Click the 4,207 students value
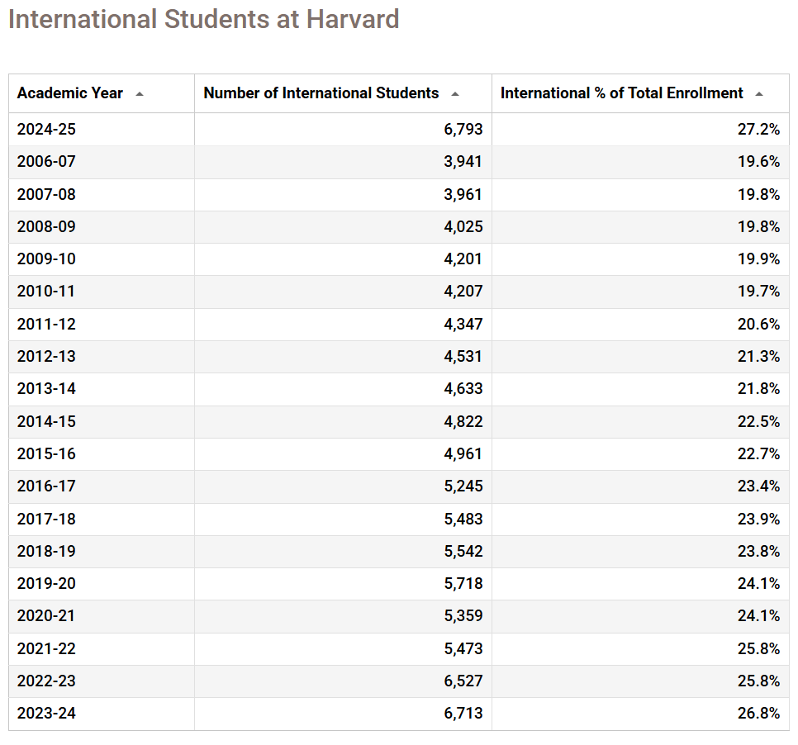 coord(463,291)
